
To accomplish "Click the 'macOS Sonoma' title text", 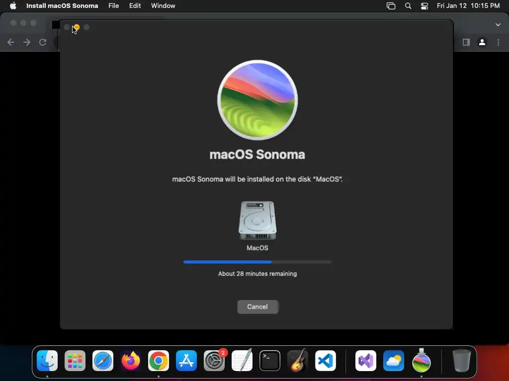I will tap(257, 155).
